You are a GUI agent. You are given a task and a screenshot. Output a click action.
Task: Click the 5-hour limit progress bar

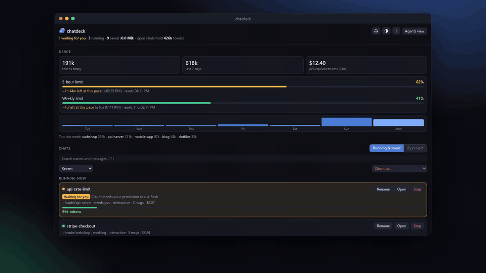tap(242, 86)
